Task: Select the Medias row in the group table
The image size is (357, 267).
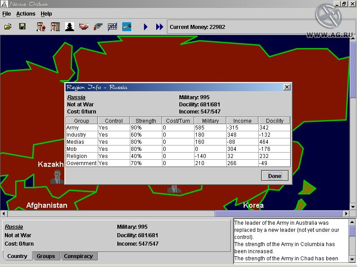Action: (x=178, y=142)
